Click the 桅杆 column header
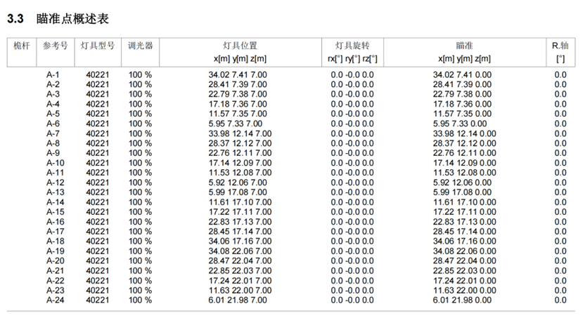The image size is (583, 330). click(22, 46)
